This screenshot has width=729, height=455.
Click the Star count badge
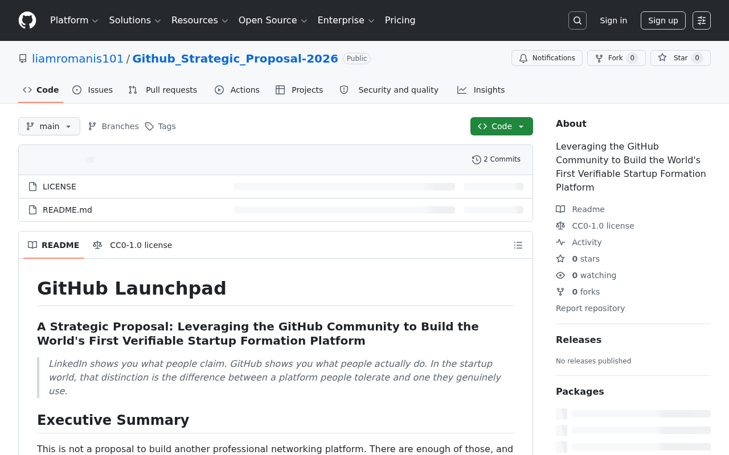click(x=697, y=58)
